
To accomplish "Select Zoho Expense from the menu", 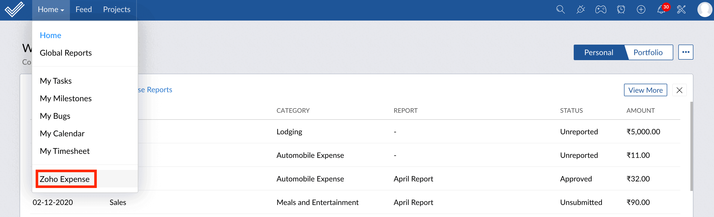I will pyautogui.click(x=65, y=179).
